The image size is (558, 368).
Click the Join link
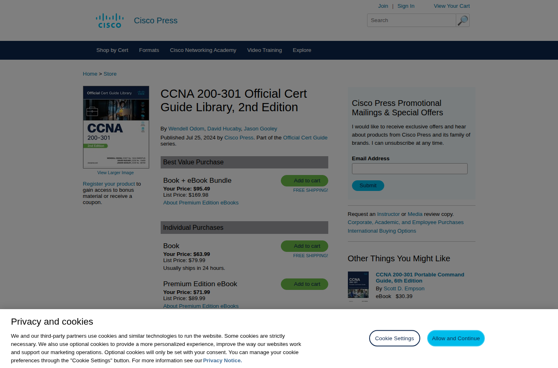383,6
